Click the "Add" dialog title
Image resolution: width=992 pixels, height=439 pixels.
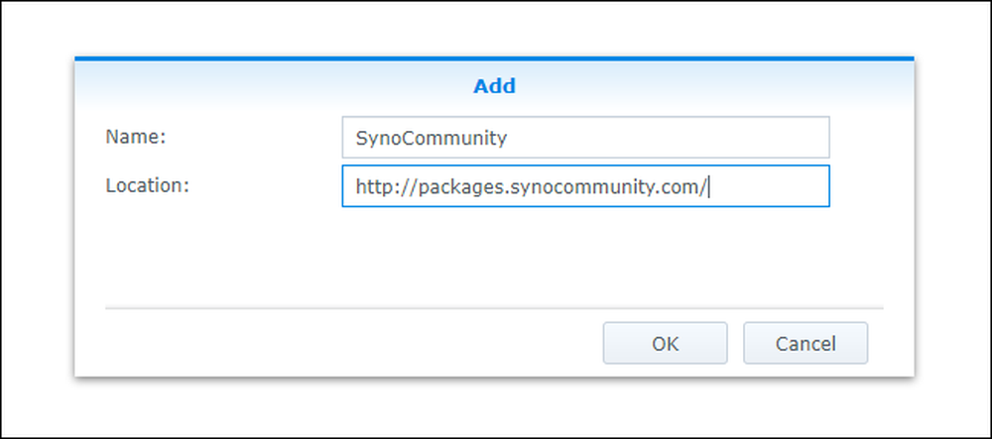pyautogui.click(x=494, y=86)
